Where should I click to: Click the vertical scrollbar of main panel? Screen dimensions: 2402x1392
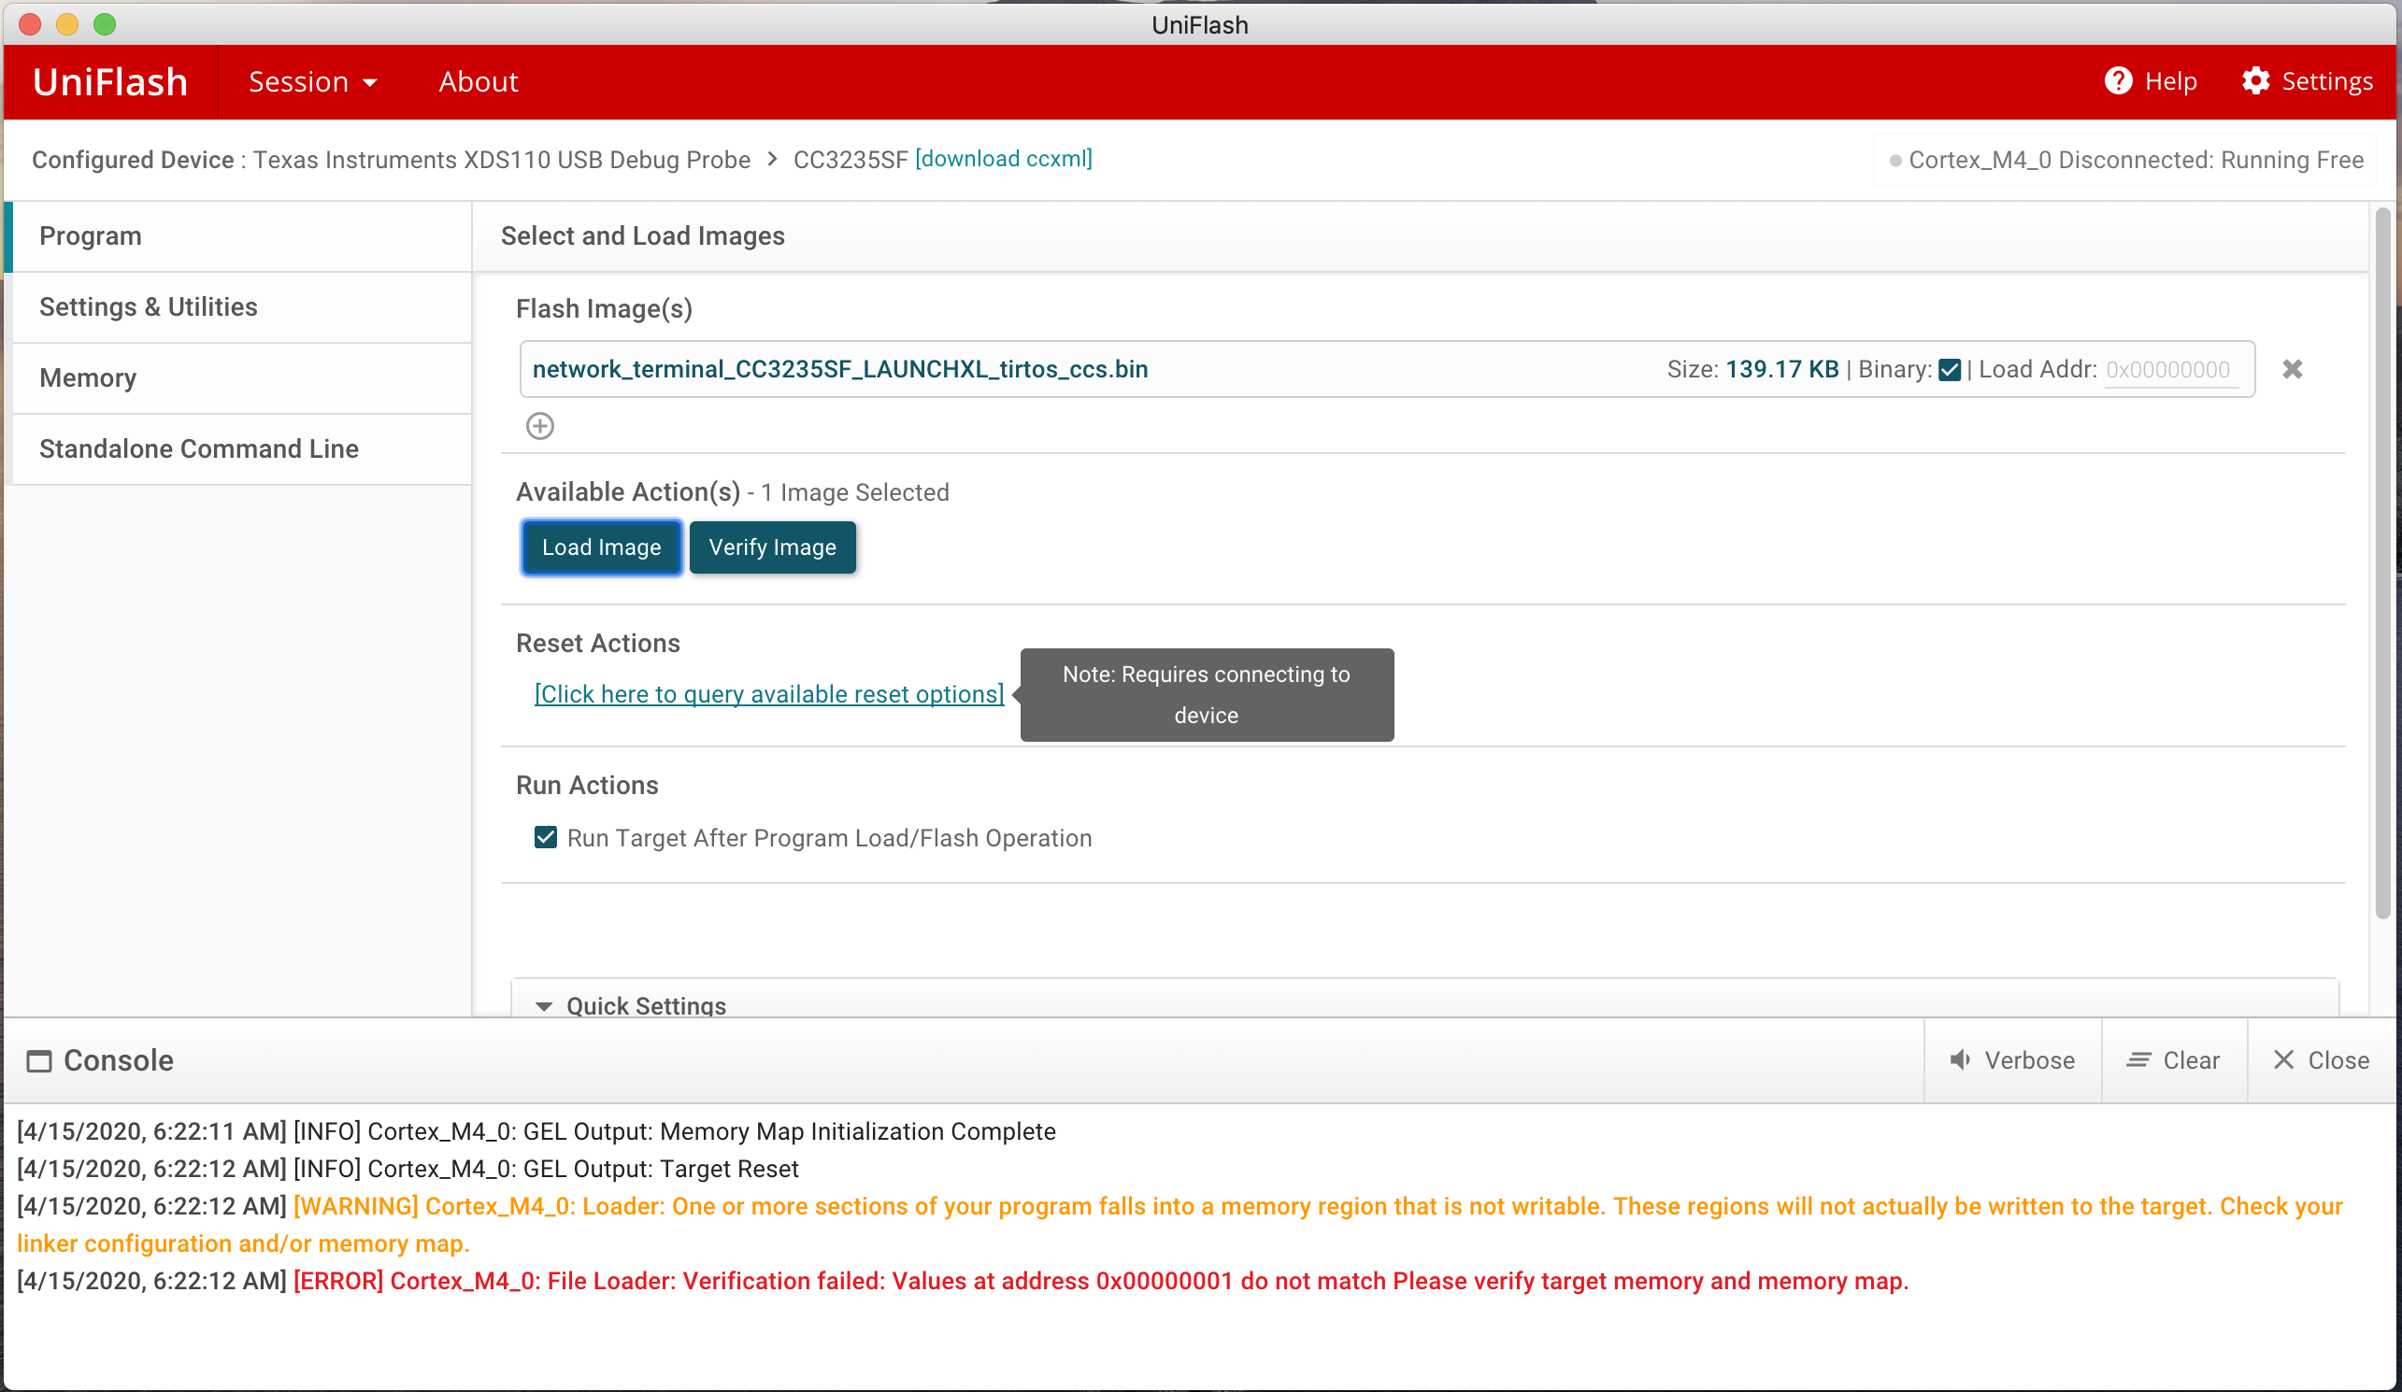pyautogui.click(x=2381, y=562)
